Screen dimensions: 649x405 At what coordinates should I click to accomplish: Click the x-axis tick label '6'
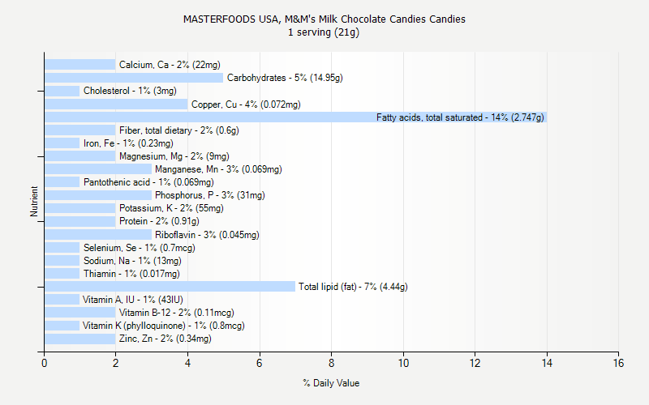260,363
